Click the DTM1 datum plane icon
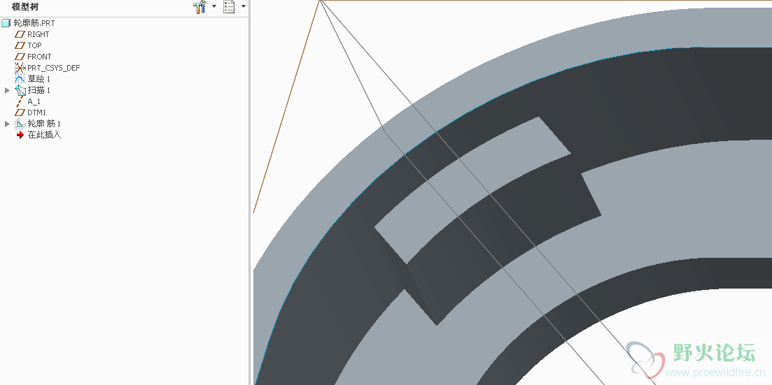The image size is (772, 385). click(20, 112)
